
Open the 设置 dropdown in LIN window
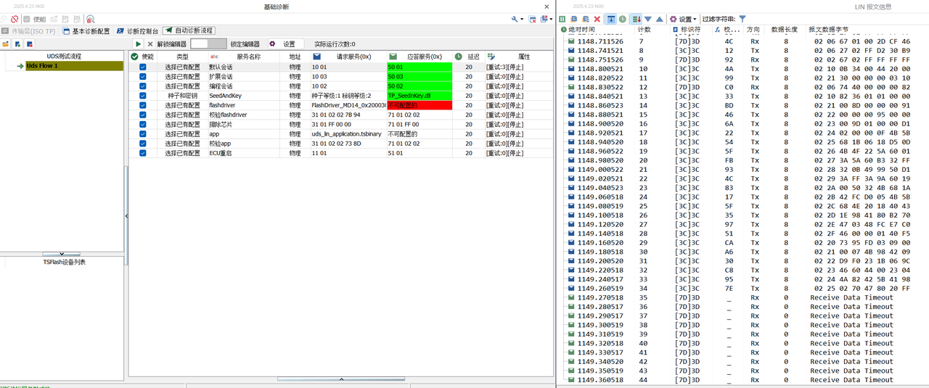(x=683, y=19)
